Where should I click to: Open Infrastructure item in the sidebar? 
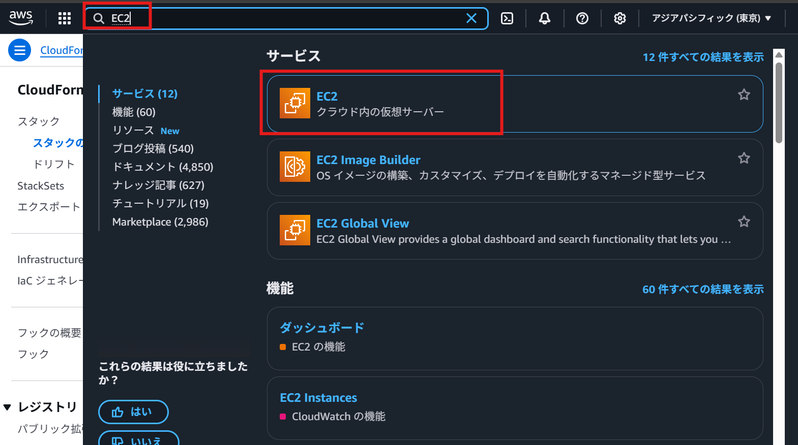50,260
